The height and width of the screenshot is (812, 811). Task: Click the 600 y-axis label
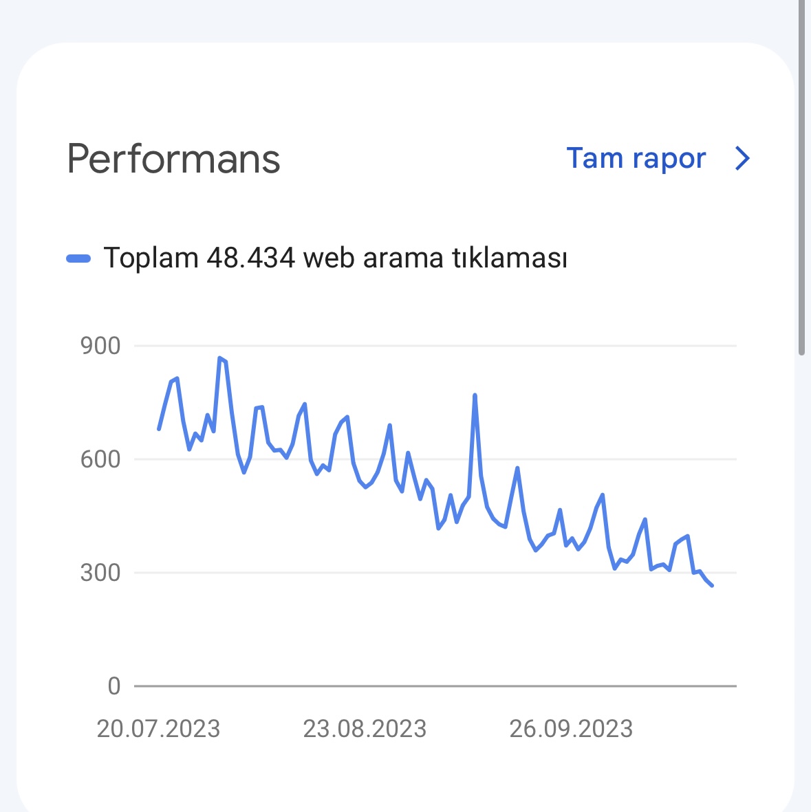coord(100,459)
